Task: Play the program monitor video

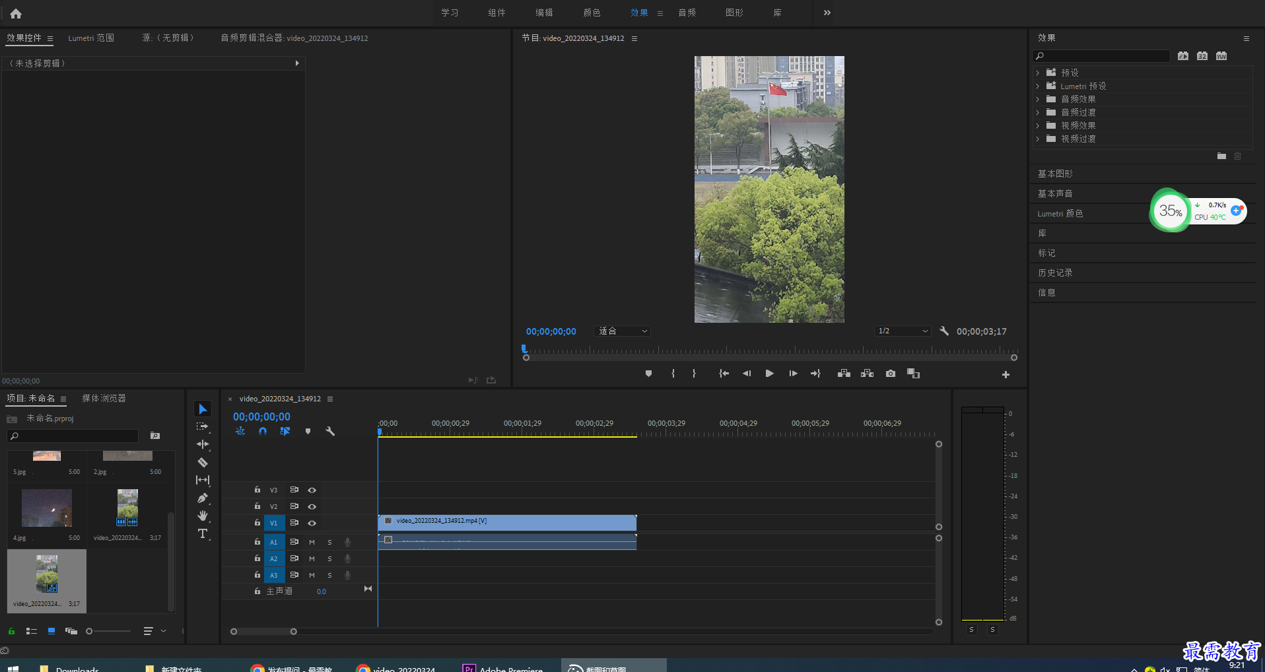Action: (x=770, y=374)
